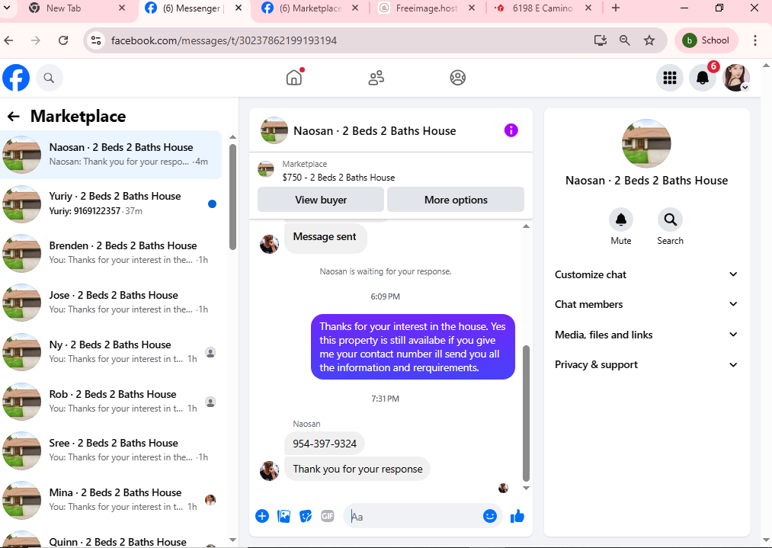Click View buyer button

pos(321,200)
